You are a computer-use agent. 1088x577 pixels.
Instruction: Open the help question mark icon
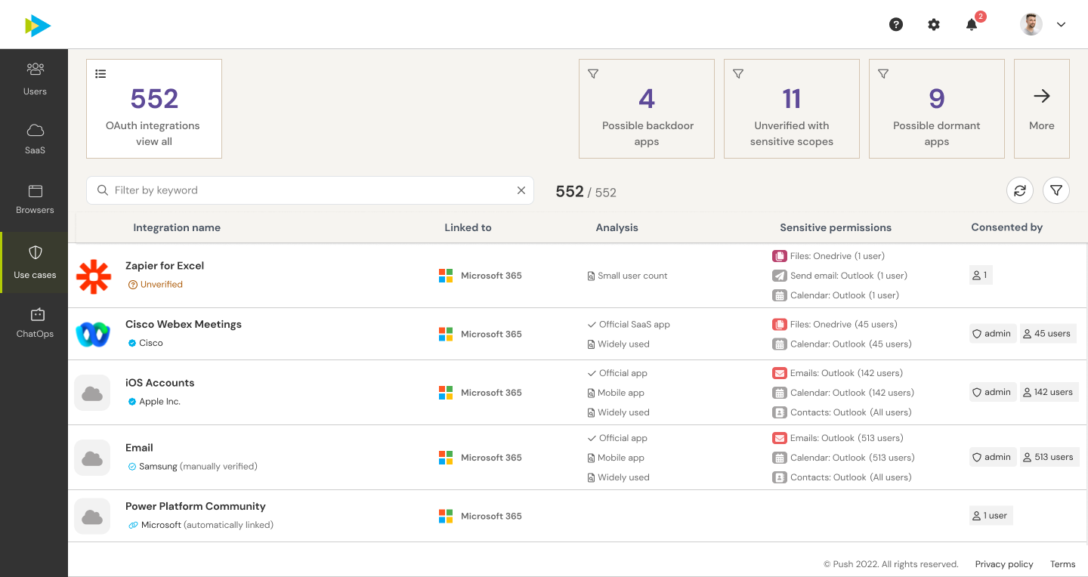tap(896, 24)
